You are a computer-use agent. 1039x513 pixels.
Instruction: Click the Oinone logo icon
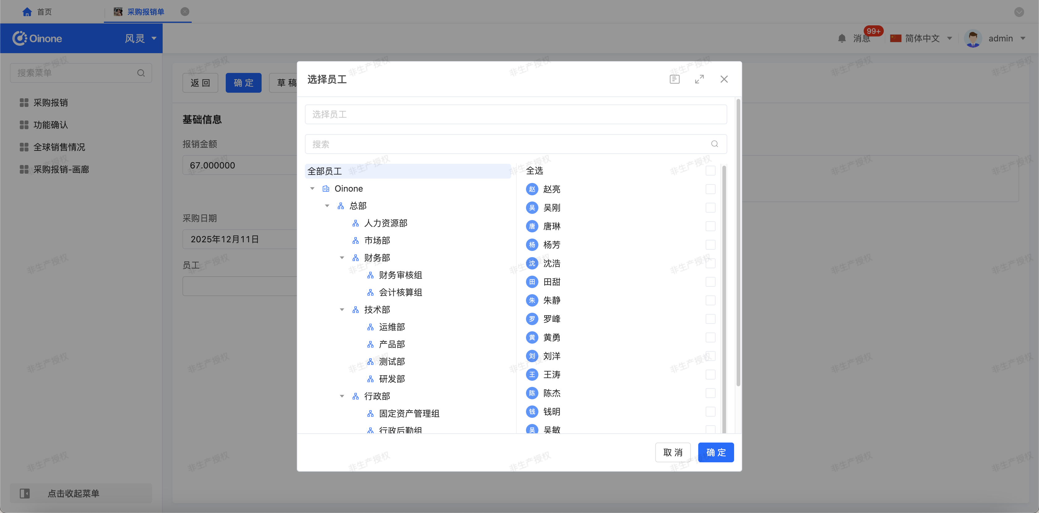19,38
